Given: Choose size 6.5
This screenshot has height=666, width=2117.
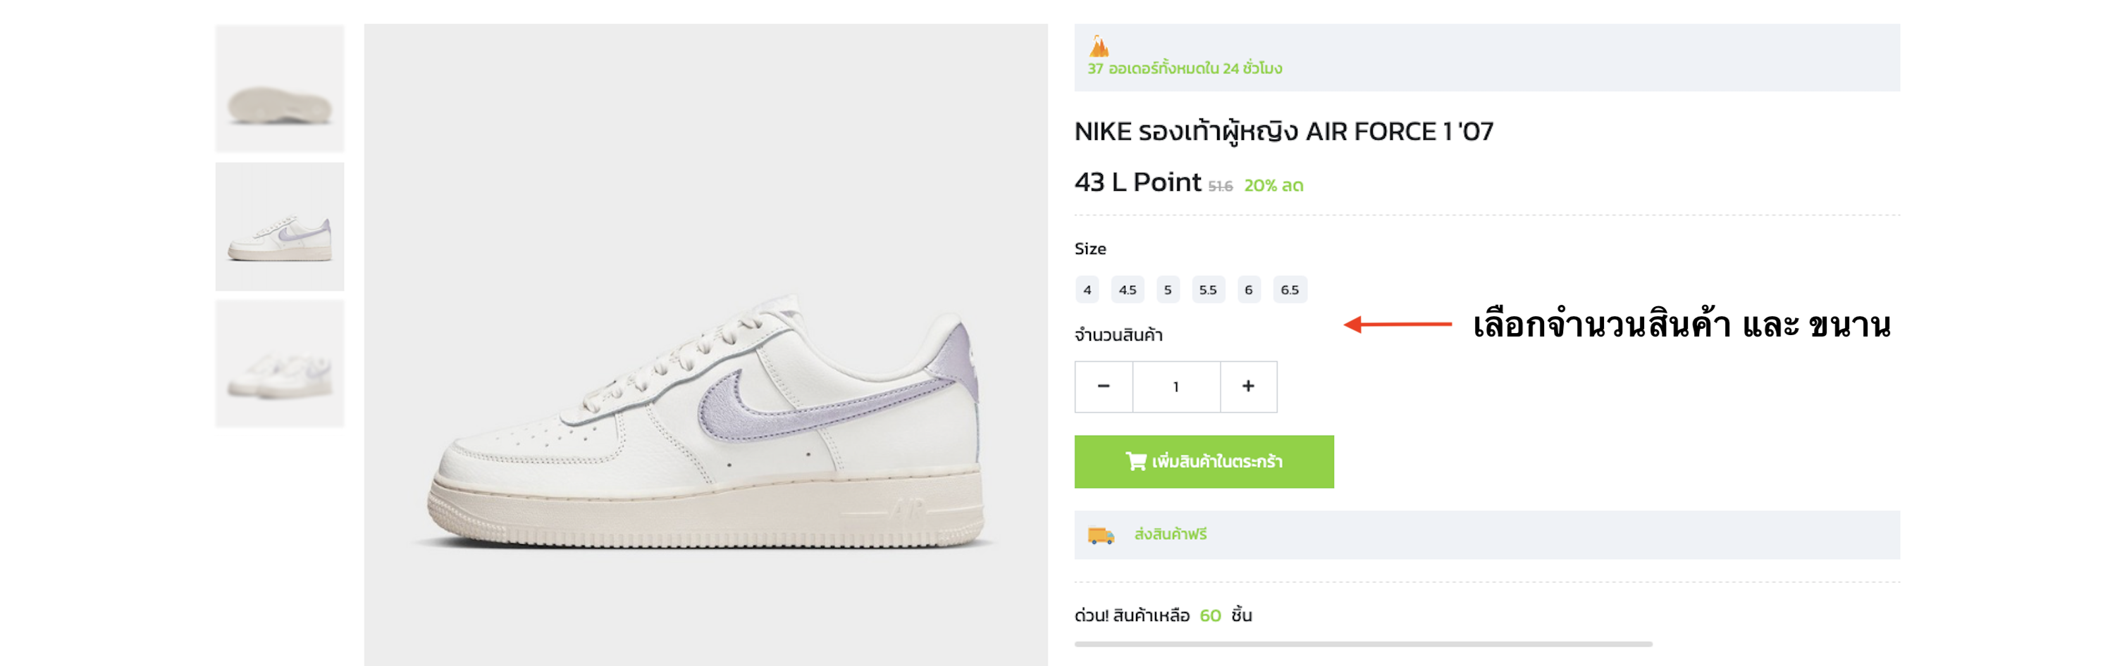Looking at the screenshot, I should click(1290, 290).
